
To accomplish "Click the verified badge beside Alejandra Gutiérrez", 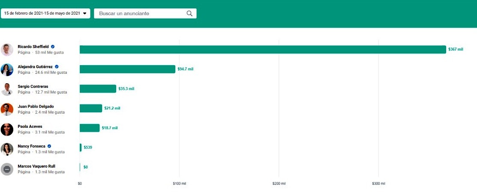I will click(x=57, y=66).
